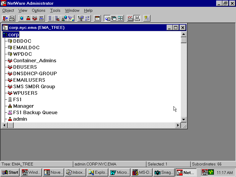The height and width of the screenshot is (177, 236).
Task: Switch to the Inbox taskbar button
Action: point(76,172)
